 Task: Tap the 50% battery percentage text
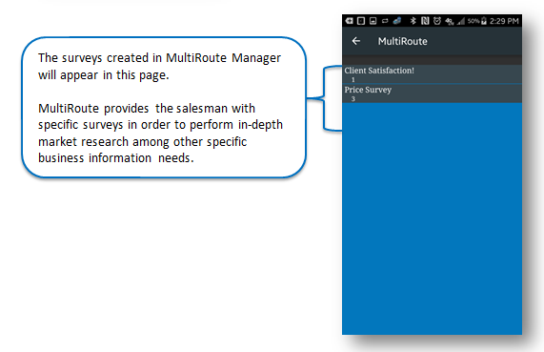click(x=473, y=21)
